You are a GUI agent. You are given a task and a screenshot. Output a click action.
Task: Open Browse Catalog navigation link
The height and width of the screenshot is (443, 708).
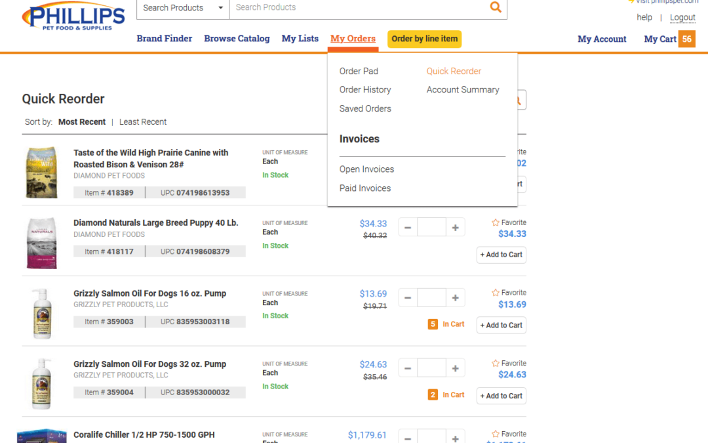[x=237, y=39]
